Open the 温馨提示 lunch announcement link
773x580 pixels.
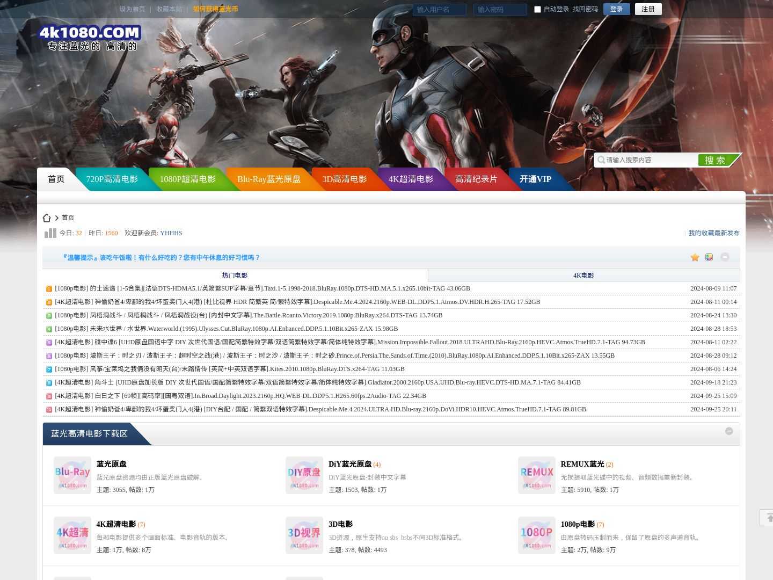tap(161, 258)
